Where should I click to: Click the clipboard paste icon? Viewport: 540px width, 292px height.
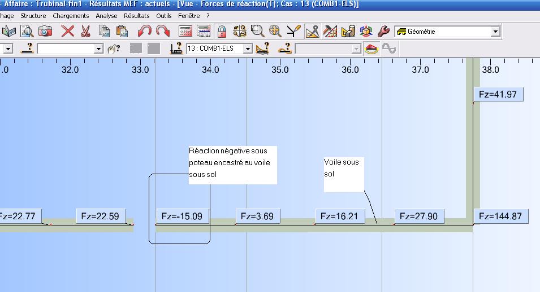[x=122, y=31]
